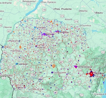Click the Bataguassu label

click(x=29, y=1)
